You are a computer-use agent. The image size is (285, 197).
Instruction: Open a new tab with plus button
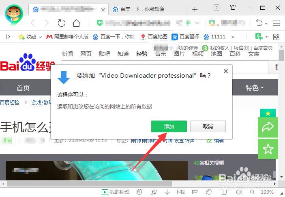(195, 9)
